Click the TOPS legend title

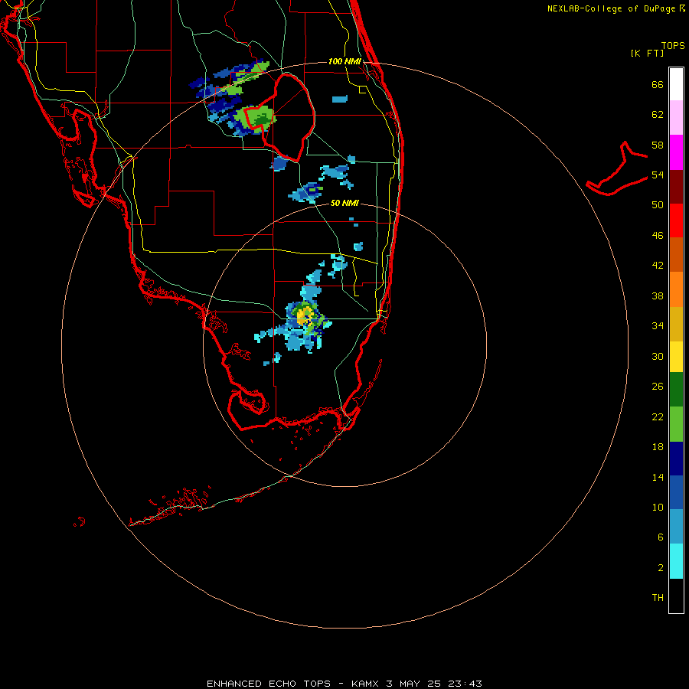click(x=673, y=46)
